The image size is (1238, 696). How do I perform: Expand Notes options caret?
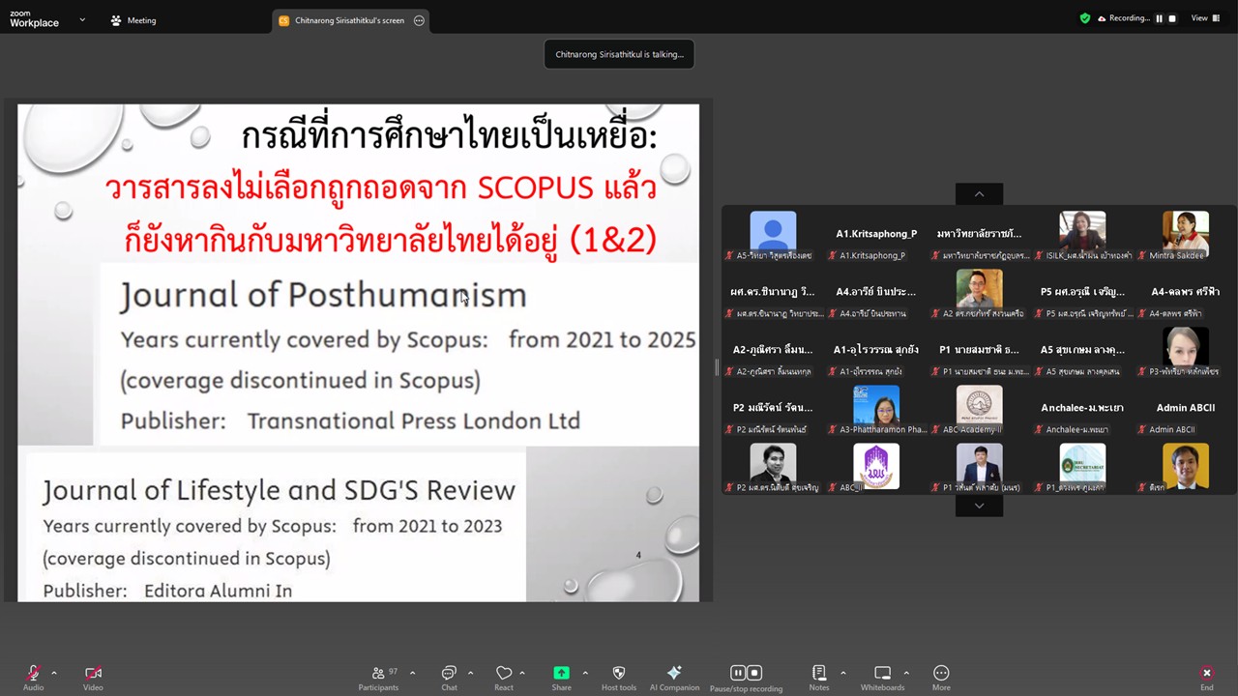coord(842,673)
